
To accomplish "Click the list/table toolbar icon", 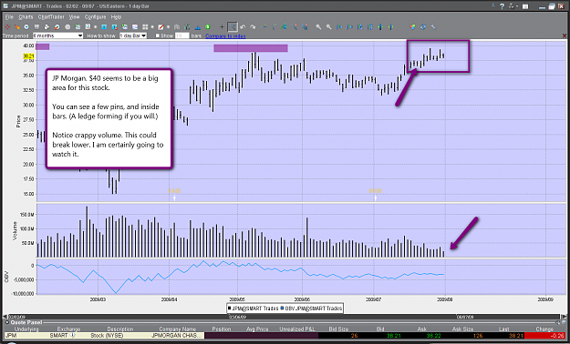I will 36,27.
